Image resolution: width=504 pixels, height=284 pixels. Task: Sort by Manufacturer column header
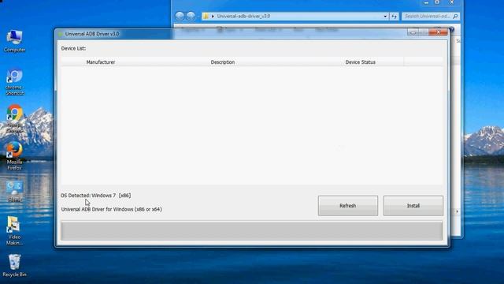point(101,62)
